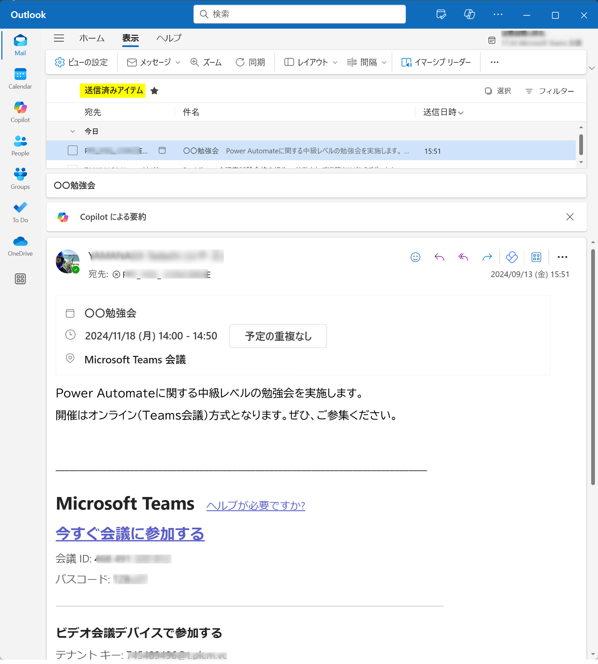Show more apps grid icon in sidebar
This screenshot has height=664, width=598.
(x=20, y=279)
